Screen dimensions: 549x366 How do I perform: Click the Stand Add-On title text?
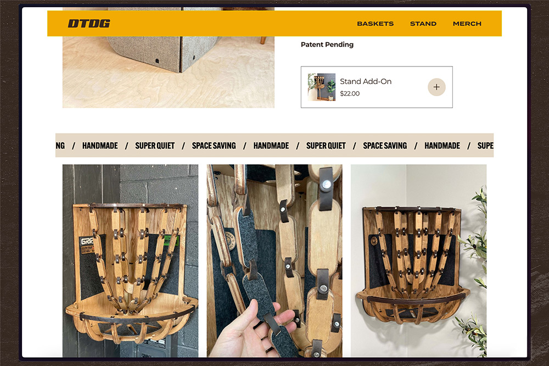(x=366, y=81)
